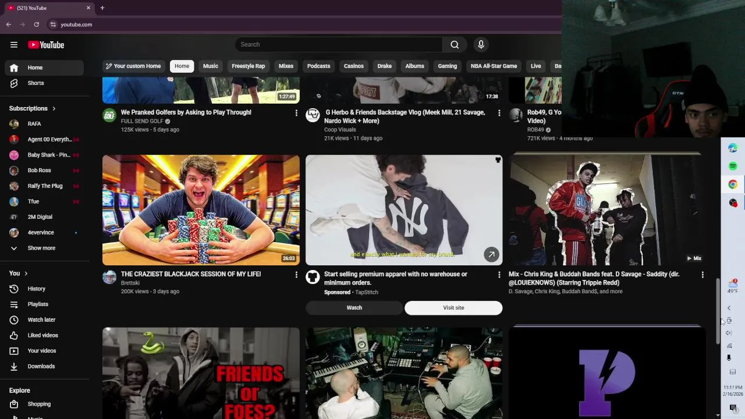This screenshot has width=745, height=419.
Task: Expand Subscriptions section chevron
Action: point(54,108)
